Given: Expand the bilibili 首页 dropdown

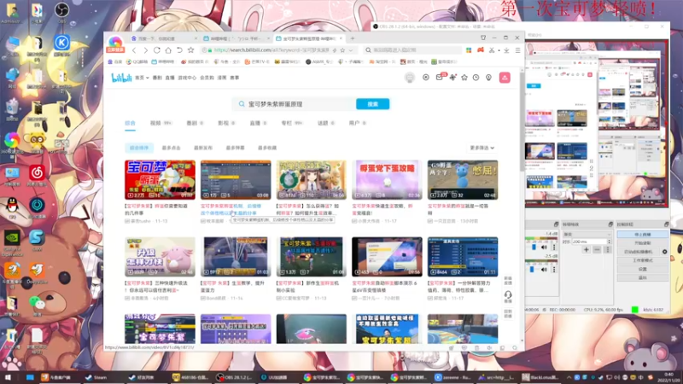Looking at the screenshot, I should [142, 78].
